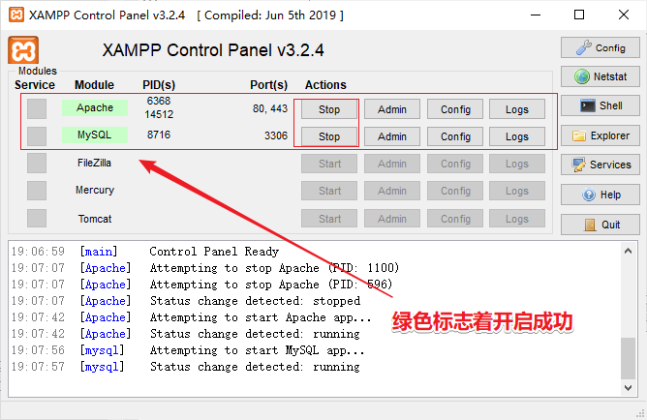This screenshot has width=647, height=420.
Task: View Apache Logs
Action: (x=517, y=109)
